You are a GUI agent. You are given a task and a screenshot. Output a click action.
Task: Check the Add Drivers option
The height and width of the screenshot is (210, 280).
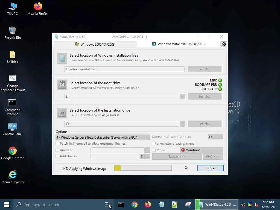click(x=57, y=156)
